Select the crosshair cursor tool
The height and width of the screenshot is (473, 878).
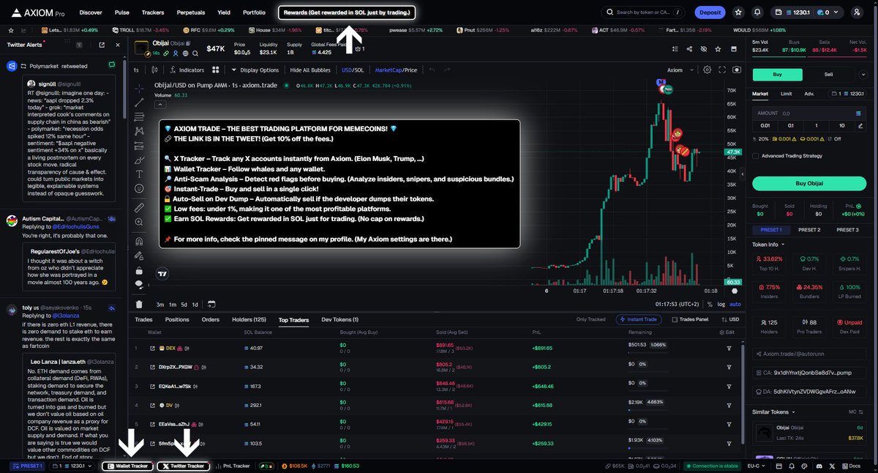click(140, 88)
